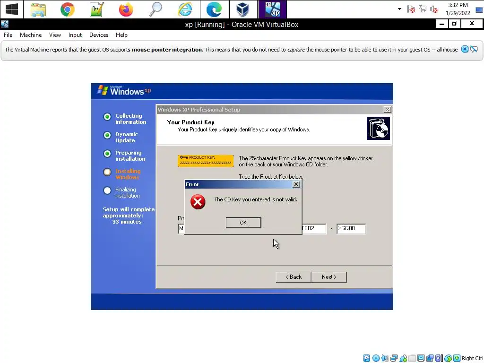Open File Explorer from the taskbar

(x=38, y=9)
